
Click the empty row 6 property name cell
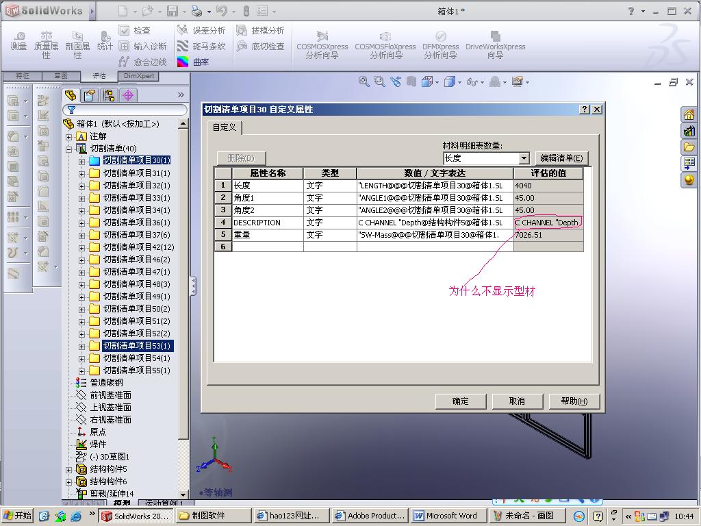tap(268, 247)
